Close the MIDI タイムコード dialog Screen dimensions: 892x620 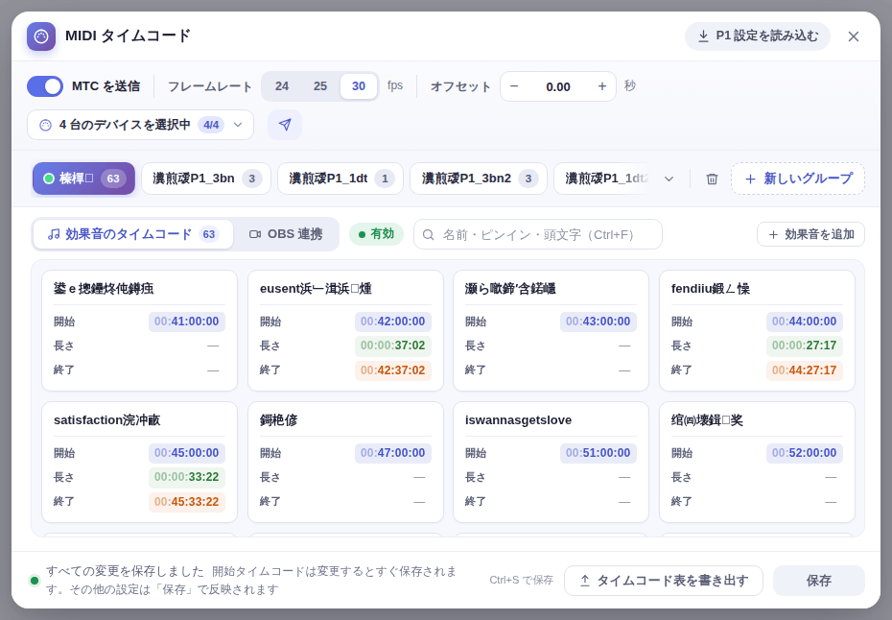(x=854, y=36)
